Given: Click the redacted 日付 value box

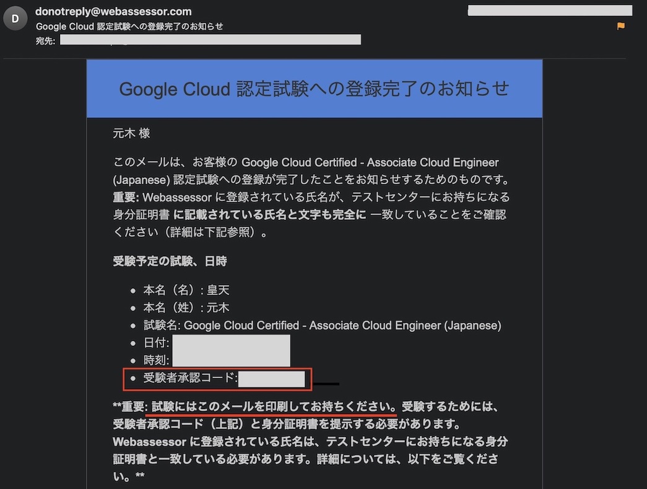Looking at the screenshot, I should [231, 343].
